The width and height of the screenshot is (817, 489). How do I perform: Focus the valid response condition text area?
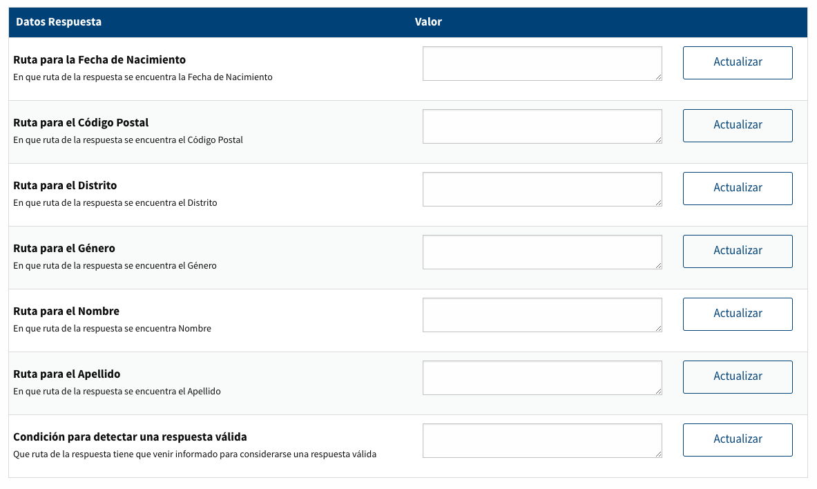[542, 441]
